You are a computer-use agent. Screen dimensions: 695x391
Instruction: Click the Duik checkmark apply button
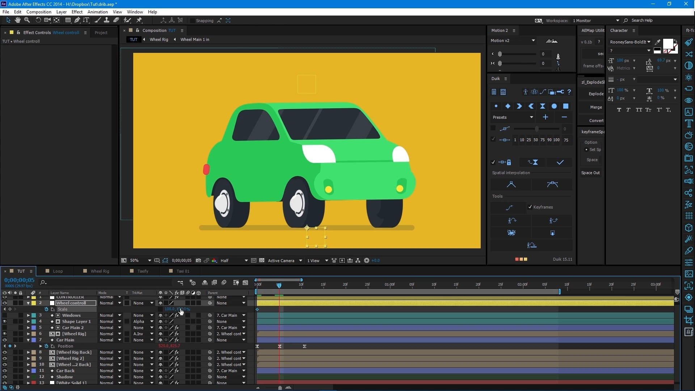click(560, 162)
